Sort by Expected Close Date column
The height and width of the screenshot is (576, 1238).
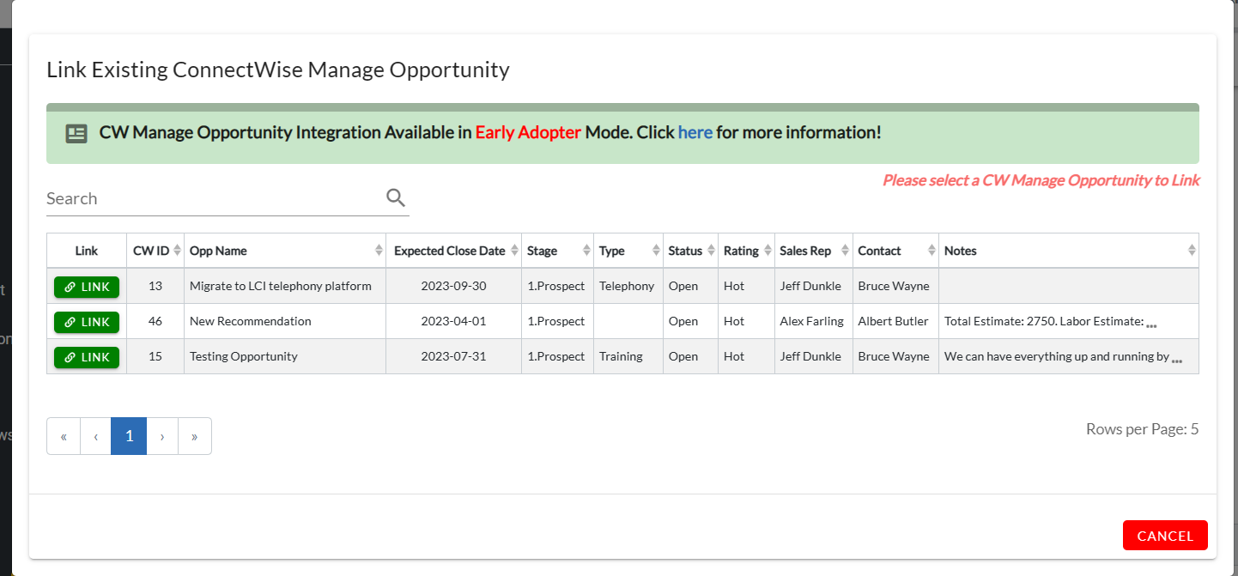[454, 251]
